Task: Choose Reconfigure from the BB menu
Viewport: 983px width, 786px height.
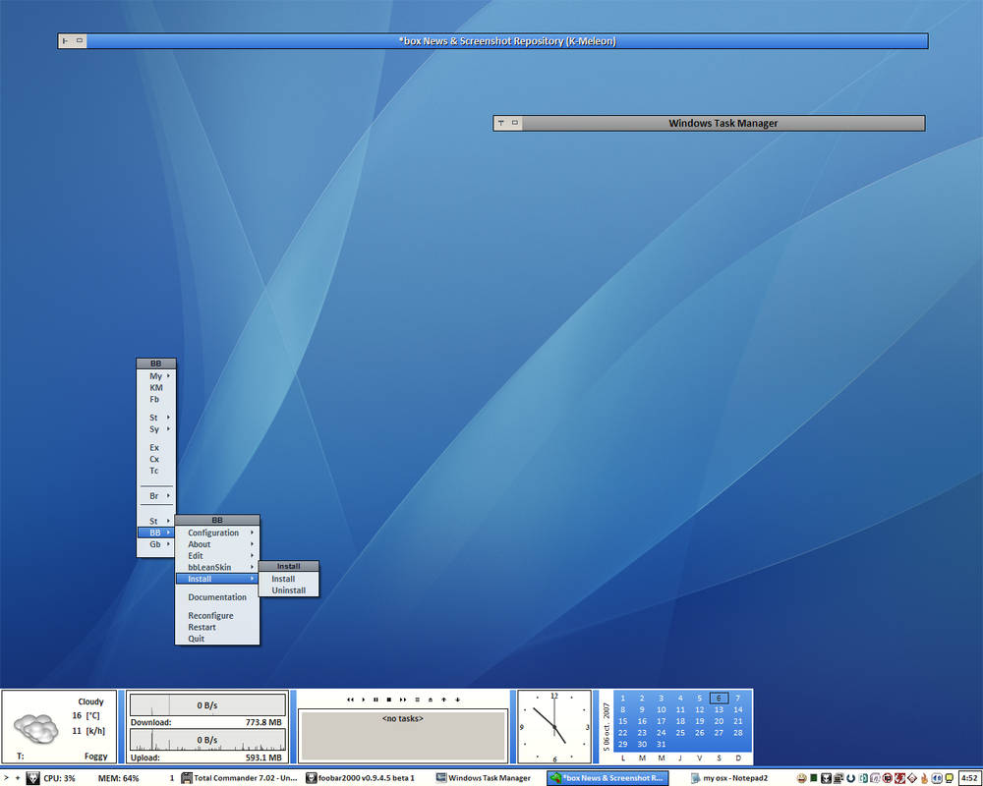Action: pos(210,615)
